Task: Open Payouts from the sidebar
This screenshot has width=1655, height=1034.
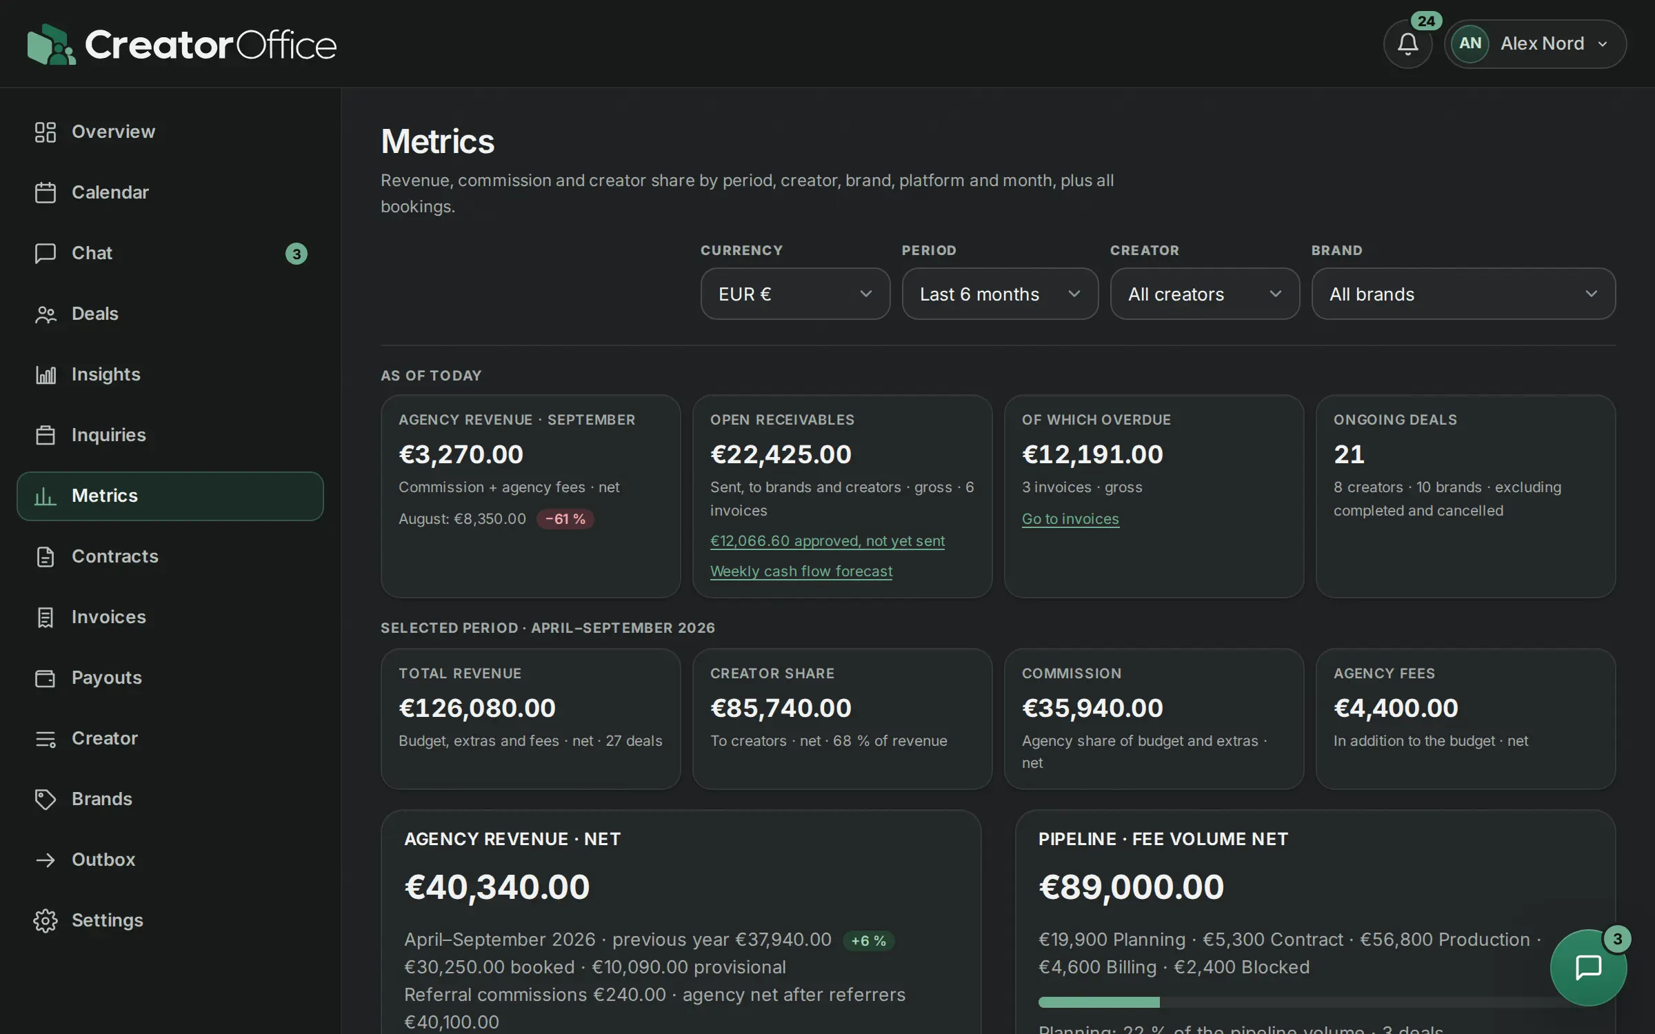Action: [170, 678]
